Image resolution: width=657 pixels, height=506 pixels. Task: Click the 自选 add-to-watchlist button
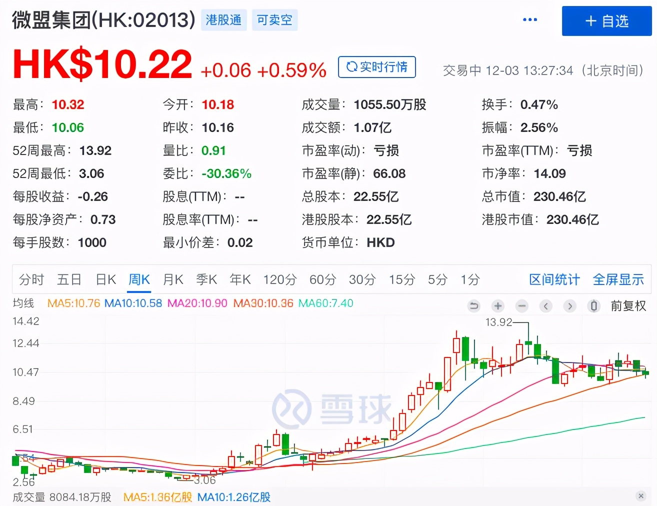[x=606, y=21]
